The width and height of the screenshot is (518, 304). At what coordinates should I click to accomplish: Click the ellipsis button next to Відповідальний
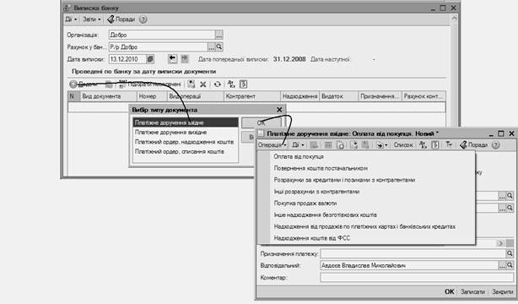point(502,265)
